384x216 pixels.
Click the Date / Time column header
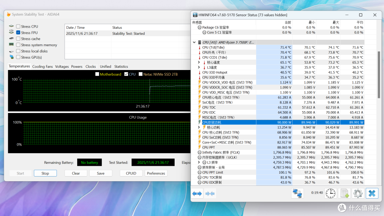click(88, 27)
